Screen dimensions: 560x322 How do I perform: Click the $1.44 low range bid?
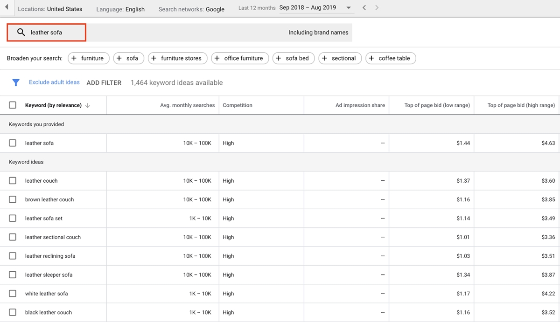tap(463, 143)
